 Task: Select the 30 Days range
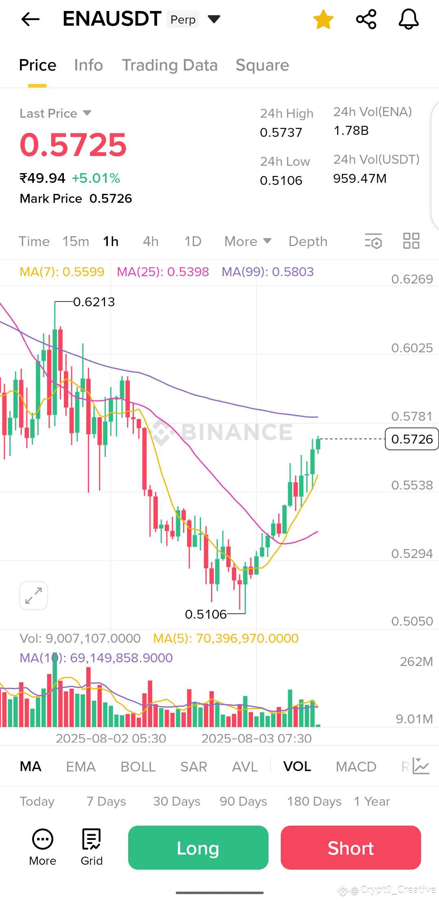[x=177, y=801]
